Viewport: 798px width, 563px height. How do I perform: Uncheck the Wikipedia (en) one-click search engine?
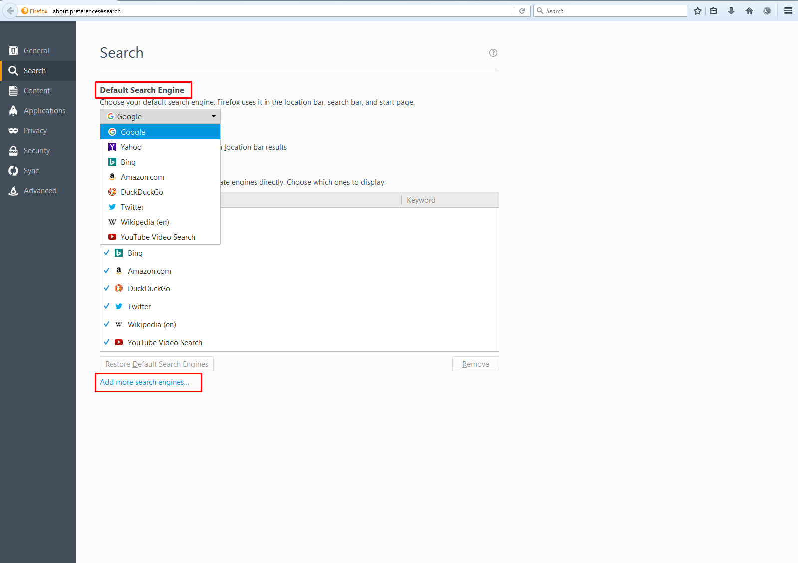coord(106,324)
